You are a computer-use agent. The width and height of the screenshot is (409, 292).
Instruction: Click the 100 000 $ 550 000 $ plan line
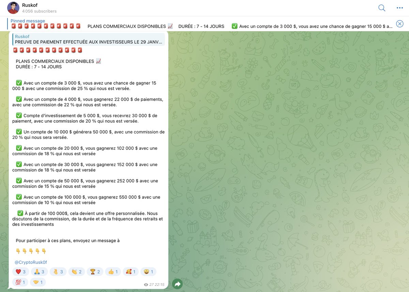click(x=87, y=200)
